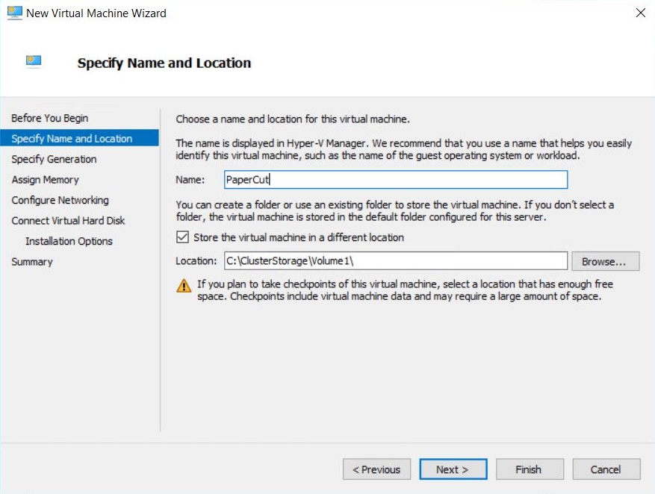Open the Specify Generation step
This screenshot has height=494, width=655.
click(x=54, y=159)
